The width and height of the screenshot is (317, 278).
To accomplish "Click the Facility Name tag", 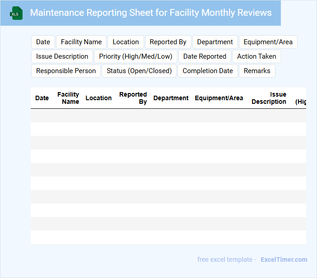I will click(81, 42).
